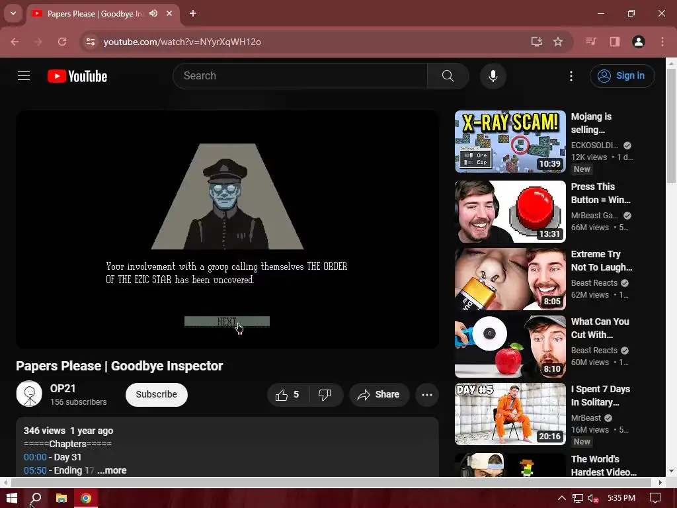Open Windows Start menu
This screenshot has height=508, width=677.
(12, 498)
